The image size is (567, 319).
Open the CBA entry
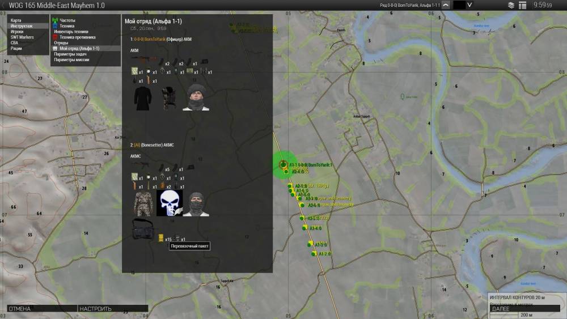click(x=14, y=42)
